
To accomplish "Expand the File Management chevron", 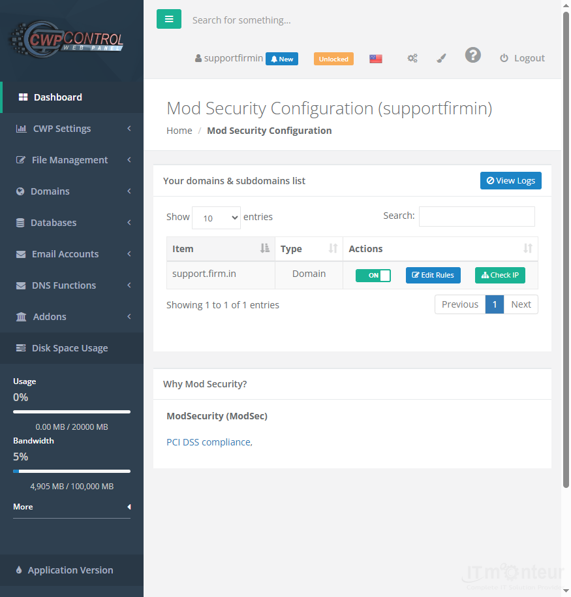I will coord(129,160).
